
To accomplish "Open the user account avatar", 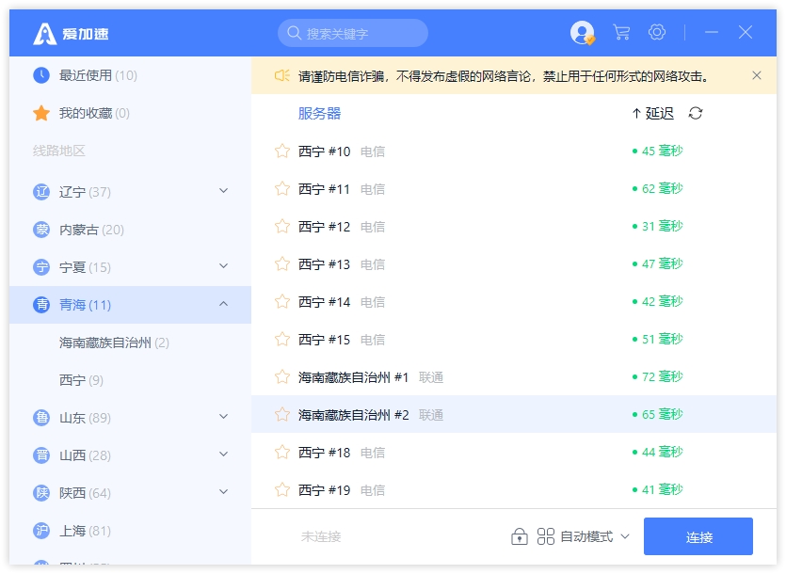I will [x=582, y=33].
